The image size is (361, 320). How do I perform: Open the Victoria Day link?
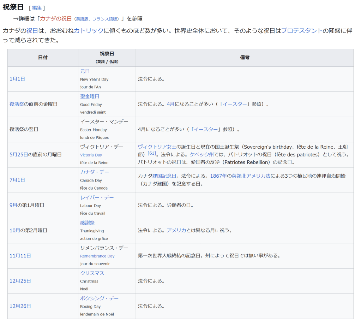[x=91, y=155]
